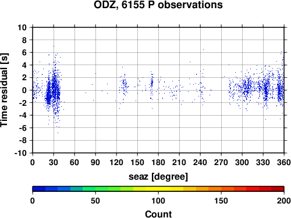Pick the orange segment near 150 on colorbar
Screen dimensions: 291x218
tap(221, 189)
